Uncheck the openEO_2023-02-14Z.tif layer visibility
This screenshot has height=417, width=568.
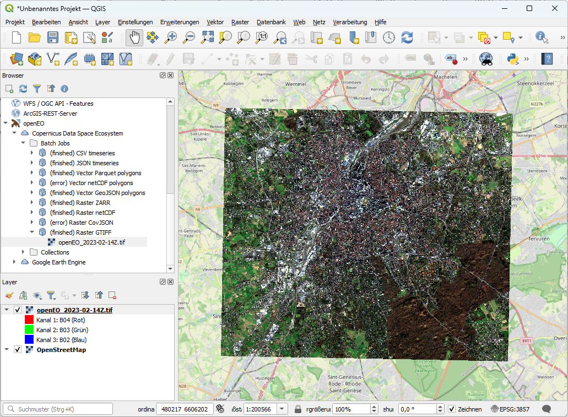click(x=18, y=309)
